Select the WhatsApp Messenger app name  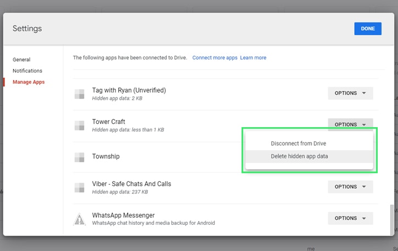[124, 215]
